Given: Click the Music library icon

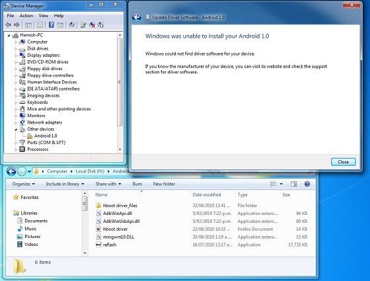Looking at the screenshot, I should click(20, 229).
